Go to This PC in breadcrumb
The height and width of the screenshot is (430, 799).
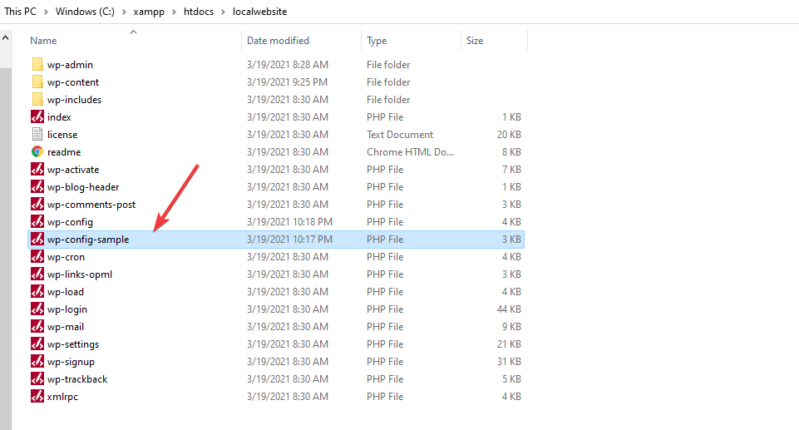[x=21, y=11]
